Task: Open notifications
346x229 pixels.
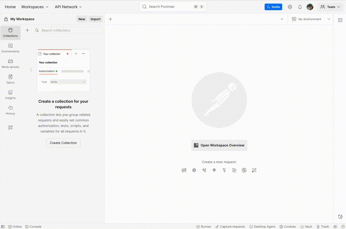Action: tap(300, 6)
